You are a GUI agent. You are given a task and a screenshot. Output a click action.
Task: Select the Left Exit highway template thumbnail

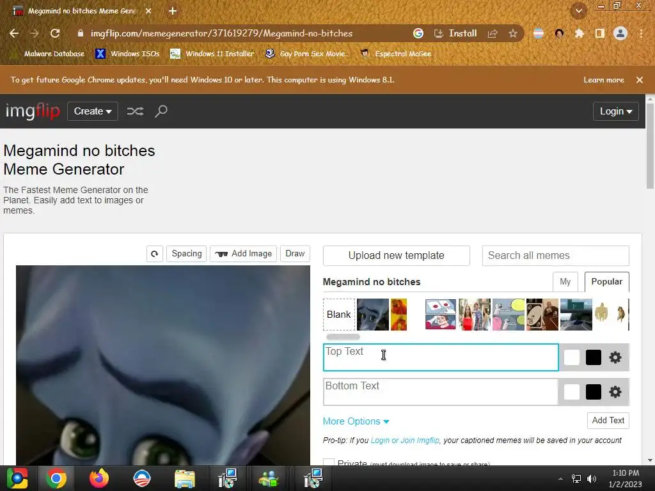tap(576, 315)
